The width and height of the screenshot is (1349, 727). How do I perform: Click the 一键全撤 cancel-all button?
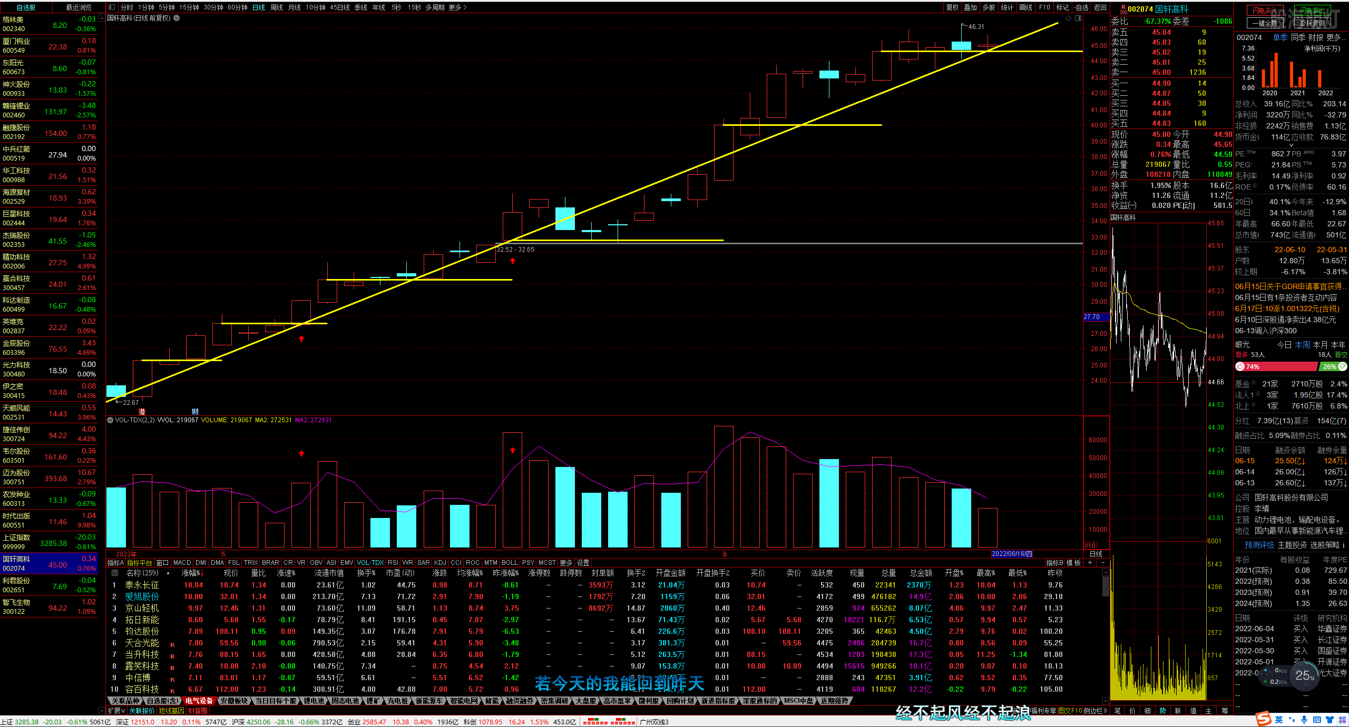click(x=1264, y=23)
